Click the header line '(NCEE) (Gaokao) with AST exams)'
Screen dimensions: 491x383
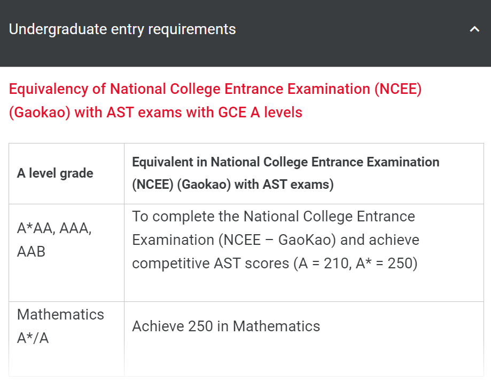232,185
